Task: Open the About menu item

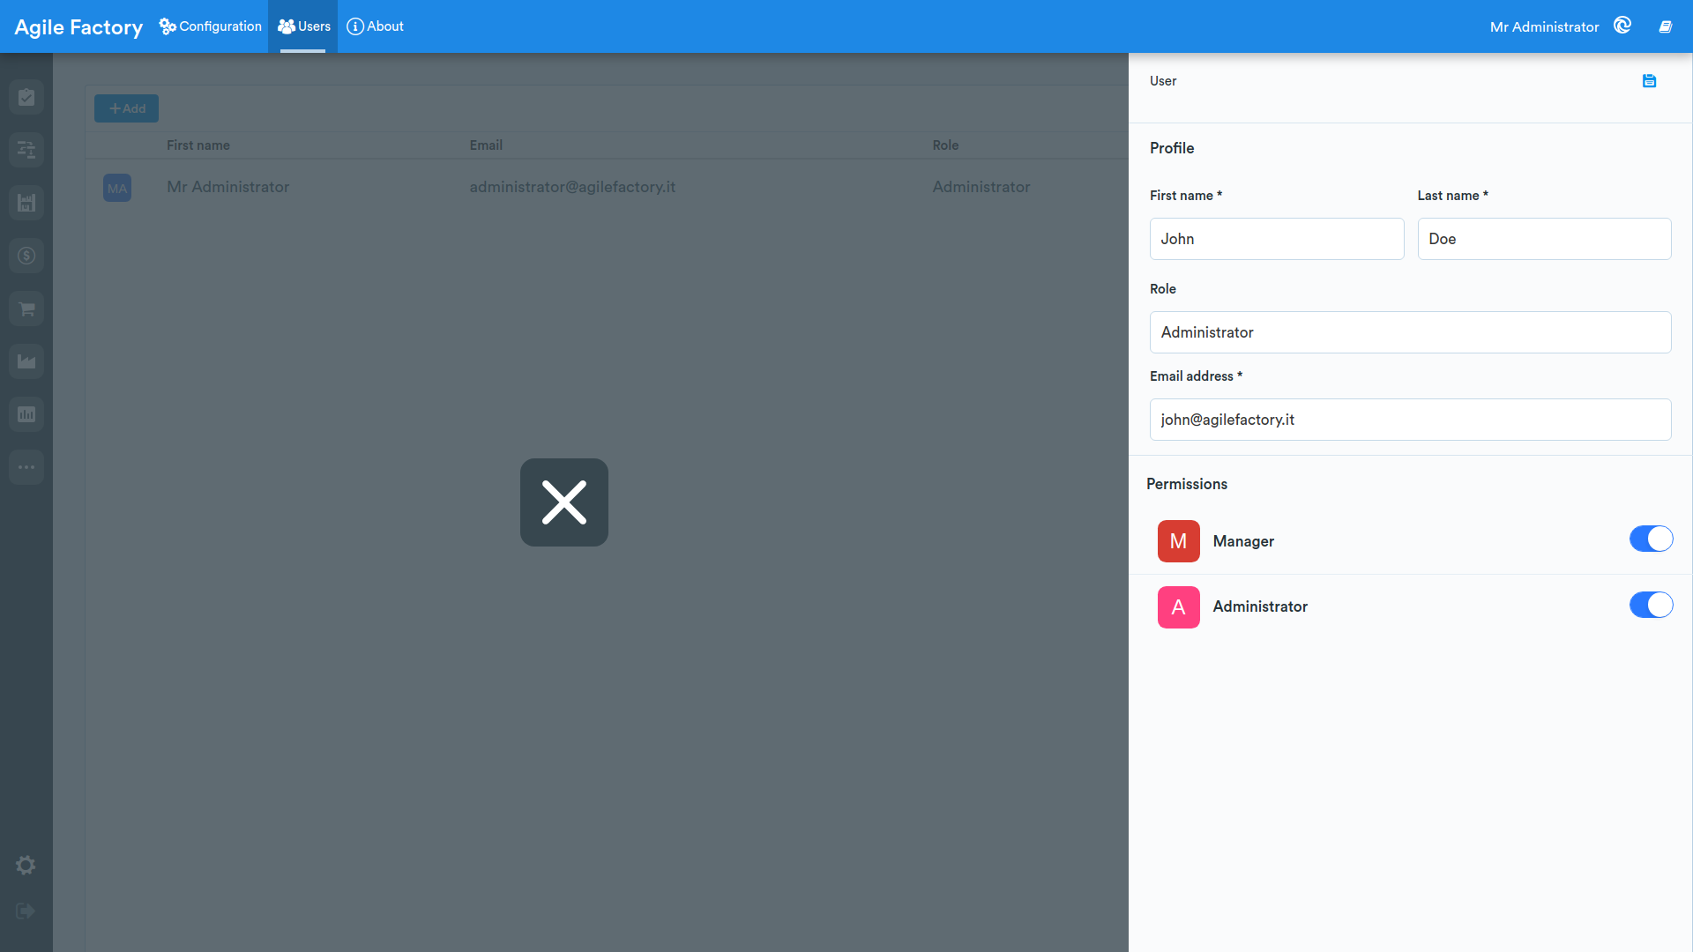Action: tap(375, 26)
